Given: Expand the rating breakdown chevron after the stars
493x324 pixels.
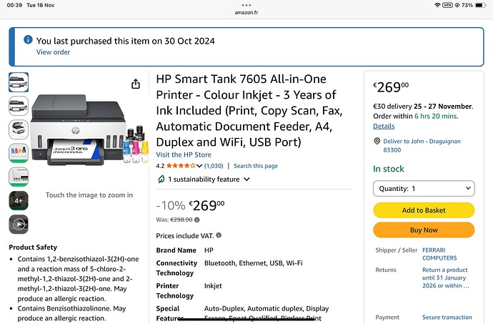Looking at the screenshot, I should tap(200, 166).
